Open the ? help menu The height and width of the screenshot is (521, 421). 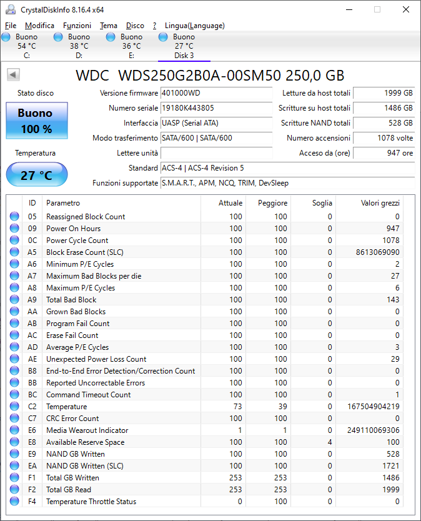pos(154,26)
